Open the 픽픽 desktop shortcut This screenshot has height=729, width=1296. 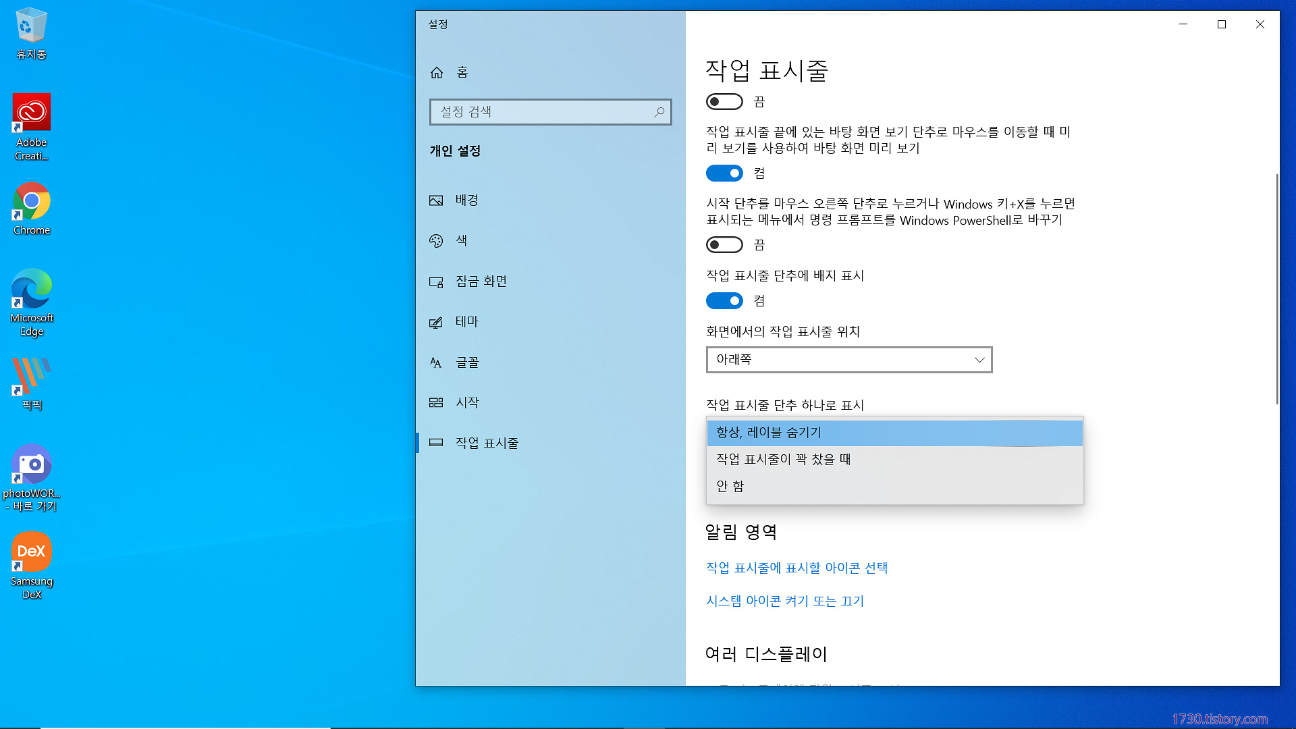tap(31, 376)
